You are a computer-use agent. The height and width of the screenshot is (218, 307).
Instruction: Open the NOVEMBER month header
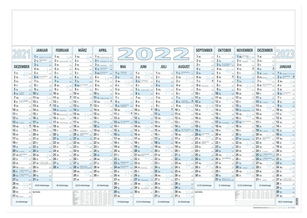pyautogui.click(x=245, y=51)
